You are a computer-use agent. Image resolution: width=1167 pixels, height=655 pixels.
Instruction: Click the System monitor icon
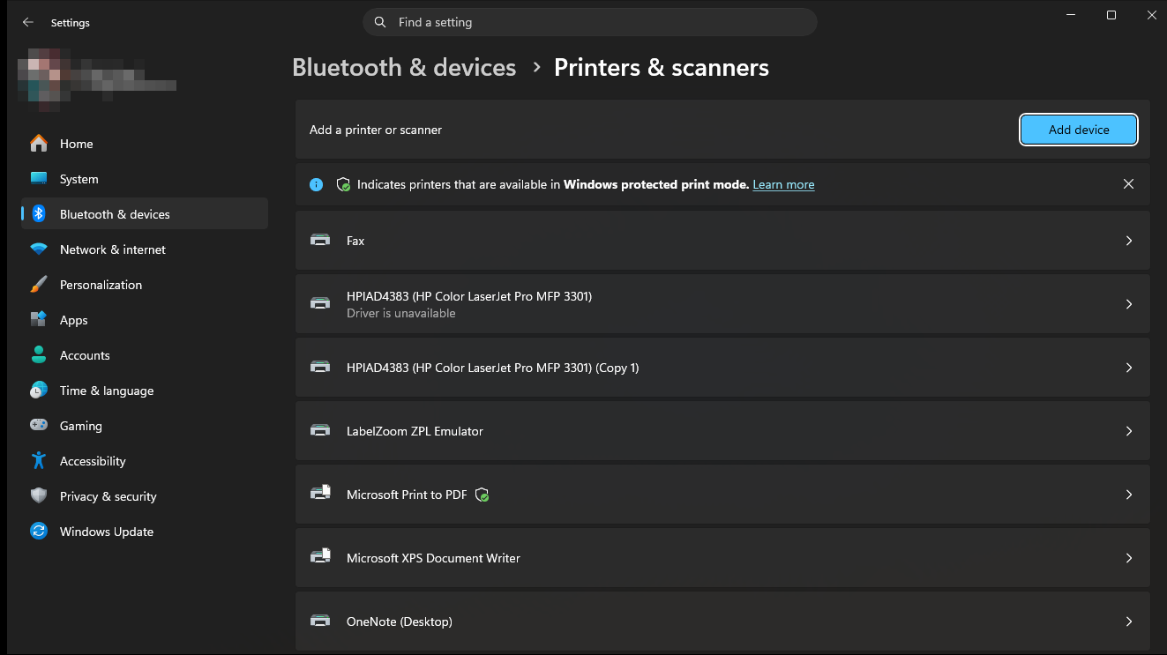(x=39, y=179)
